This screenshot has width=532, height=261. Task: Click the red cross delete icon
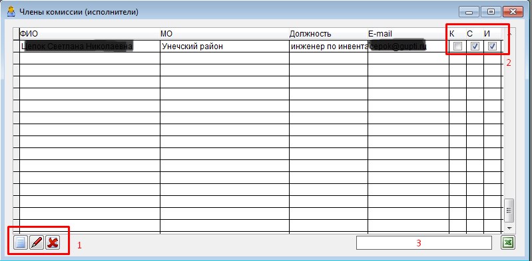coord(53,242)
